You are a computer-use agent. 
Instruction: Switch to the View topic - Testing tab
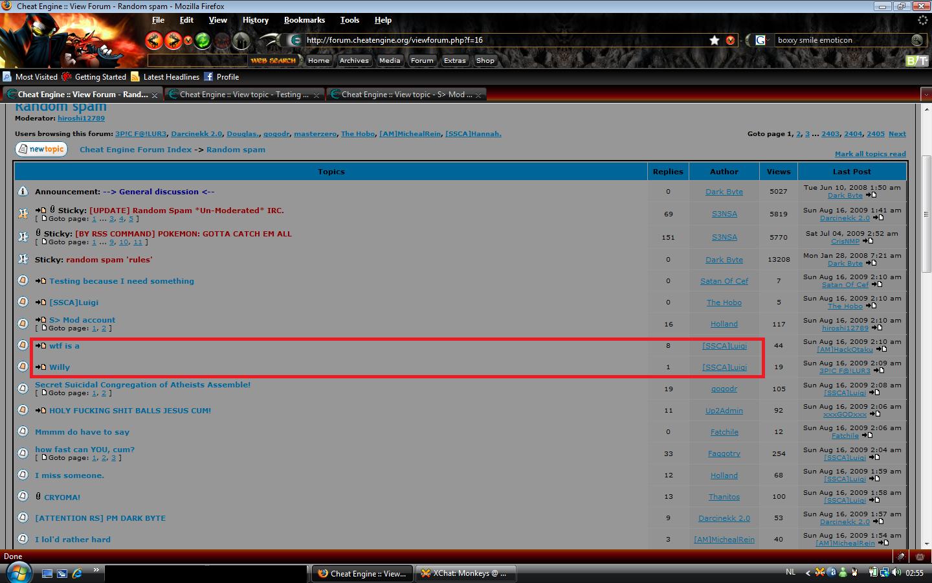coord(243,95)
